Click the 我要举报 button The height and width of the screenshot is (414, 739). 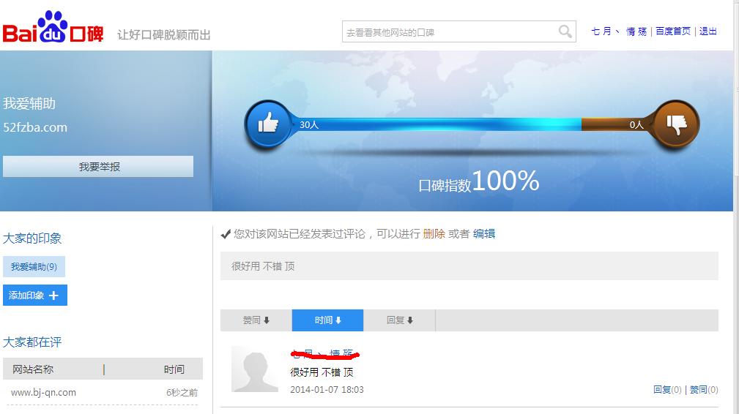98,167
